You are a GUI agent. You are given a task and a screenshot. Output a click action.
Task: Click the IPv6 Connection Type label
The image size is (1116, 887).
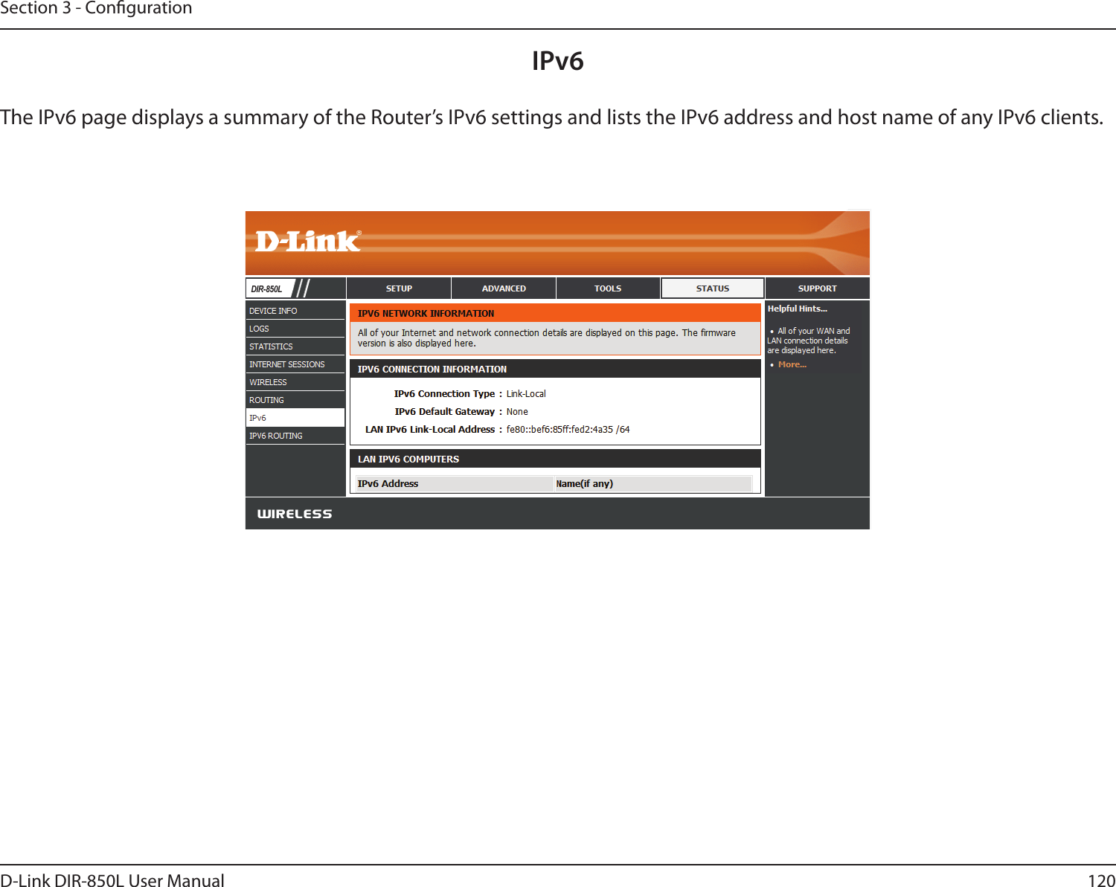pos(444,394)
